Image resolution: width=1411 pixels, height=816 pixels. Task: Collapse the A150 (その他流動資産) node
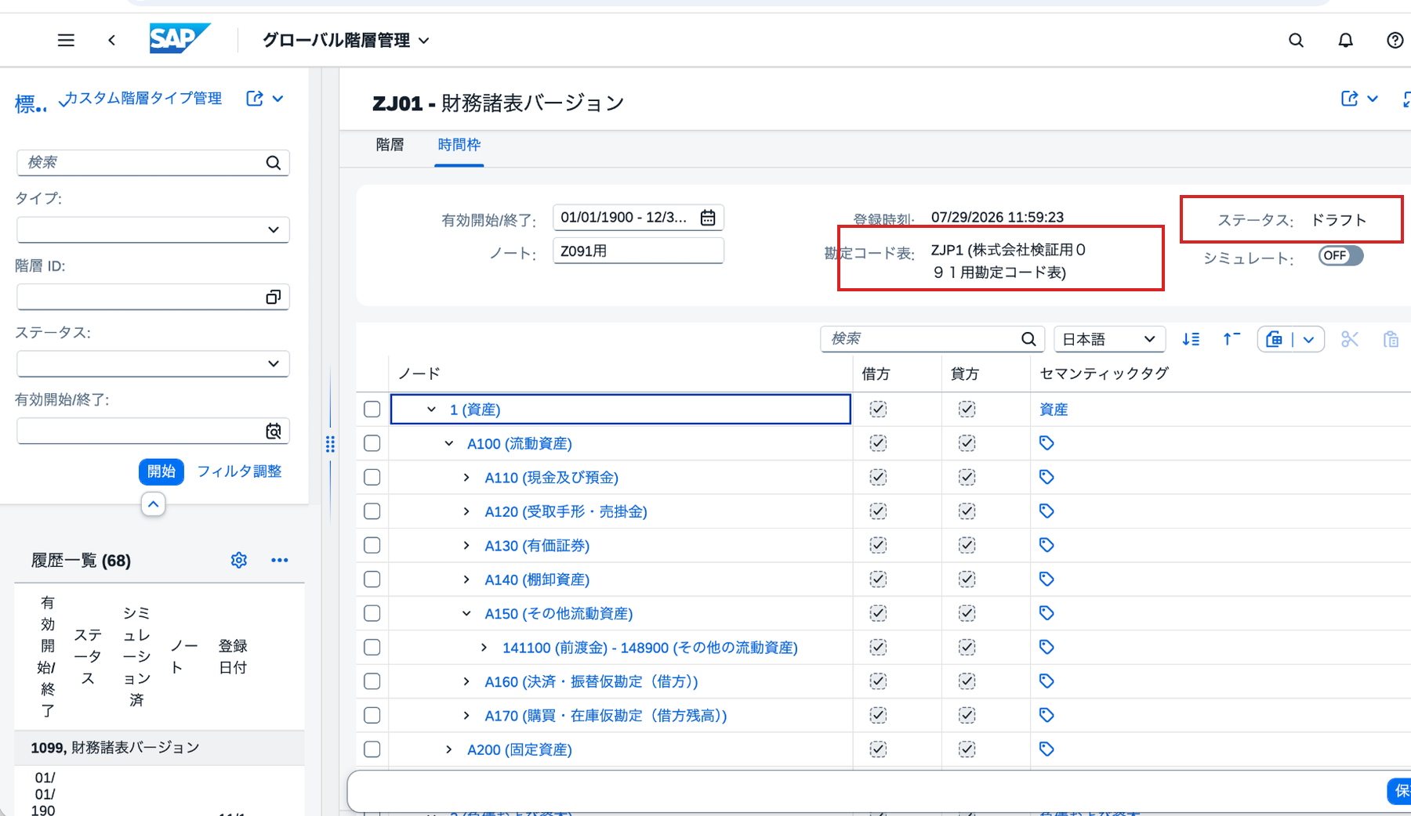click(x=466, y=613)
